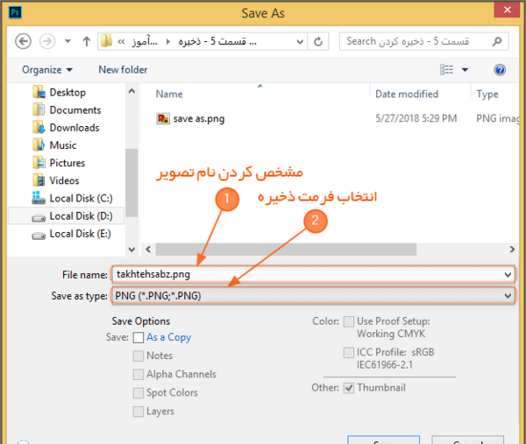526x444 pixels.
Task: Open Pictures in navigation pane
Action: pos(68,163)
